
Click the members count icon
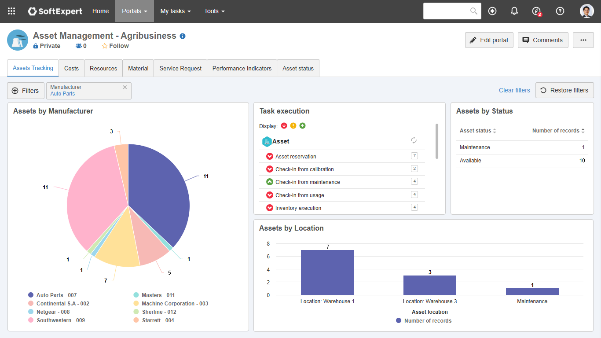coord(79,46)
